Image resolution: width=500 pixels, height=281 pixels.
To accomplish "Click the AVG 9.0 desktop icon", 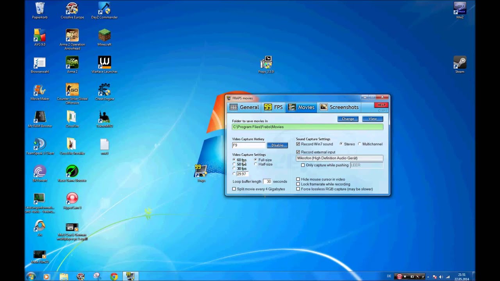I will pyautogui.click(x=39, y=38).
